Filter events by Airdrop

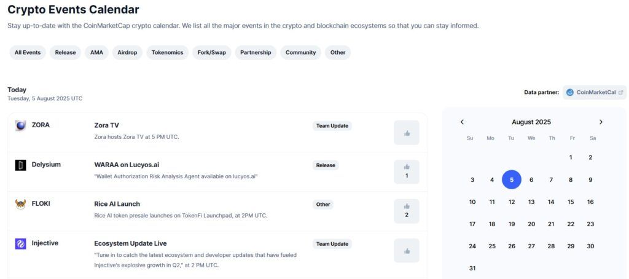coord(127,52)
